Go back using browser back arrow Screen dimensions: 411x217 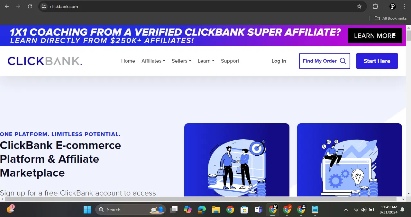pos(7,6)
